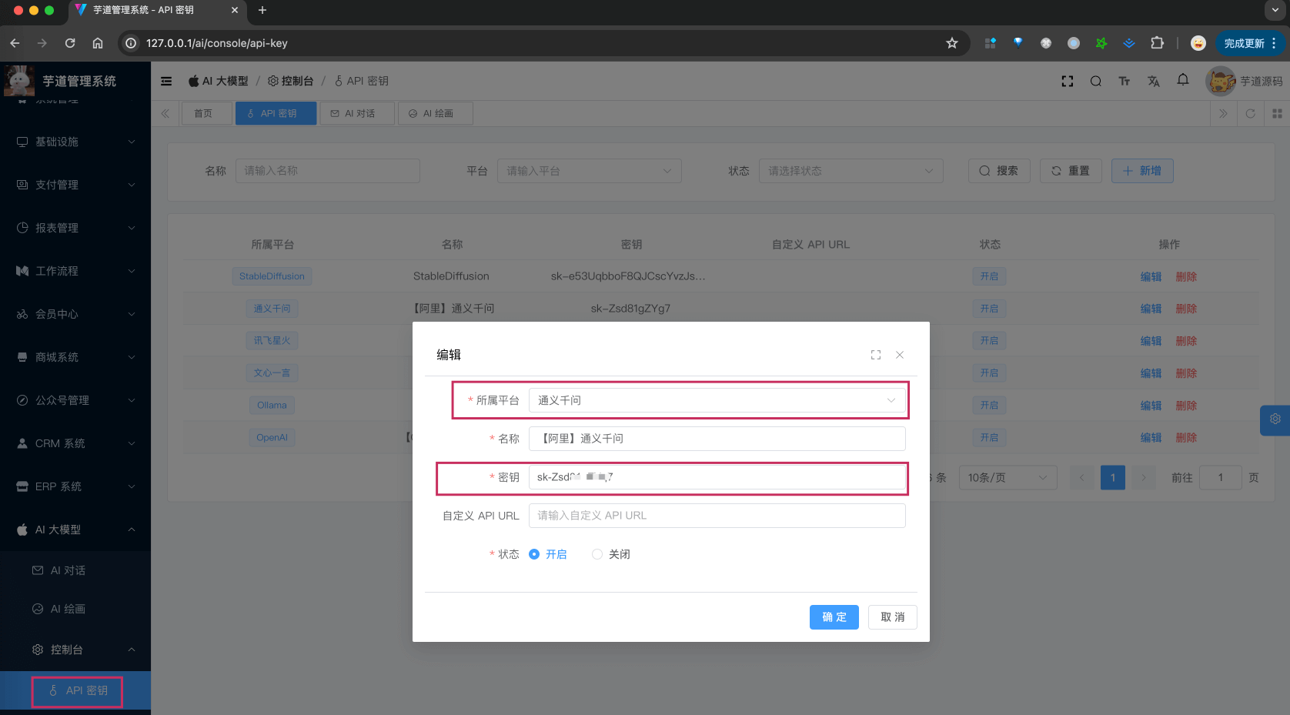The width and height of the screenshot is (1290, 715).
Task: Expand the 支付管理 sidebar menu
Action: coord(75,185)
